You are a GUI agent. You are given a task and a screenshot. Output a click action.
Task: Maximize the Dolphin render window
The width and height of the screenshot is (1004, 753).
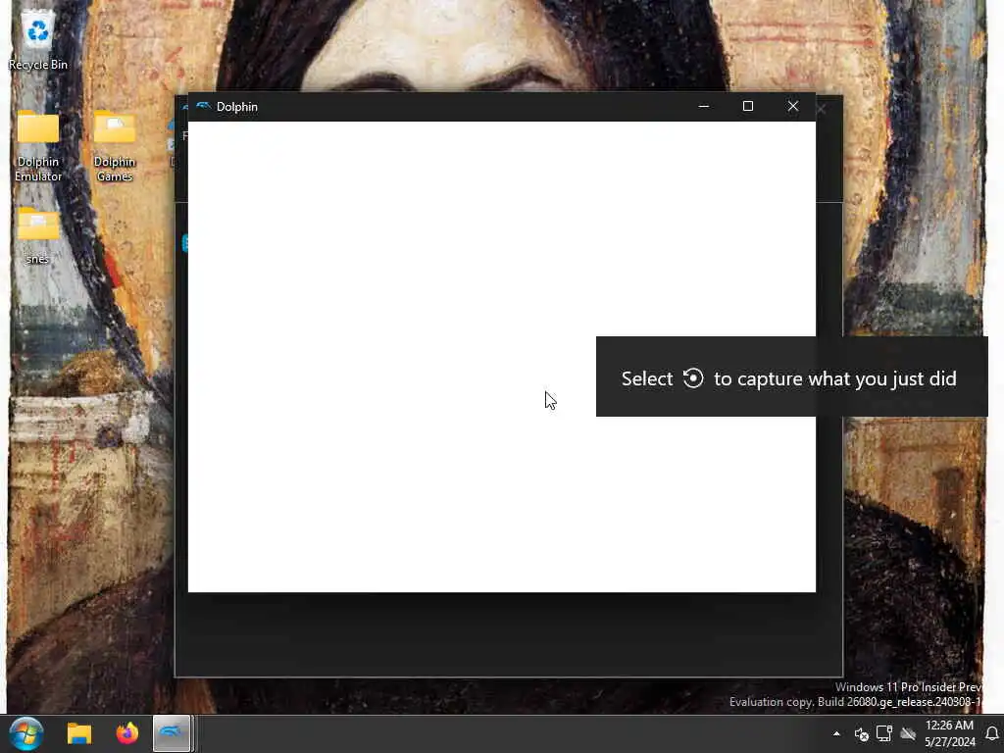click(748, 106)
